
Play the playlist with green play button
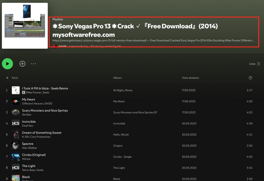(7, 64)
